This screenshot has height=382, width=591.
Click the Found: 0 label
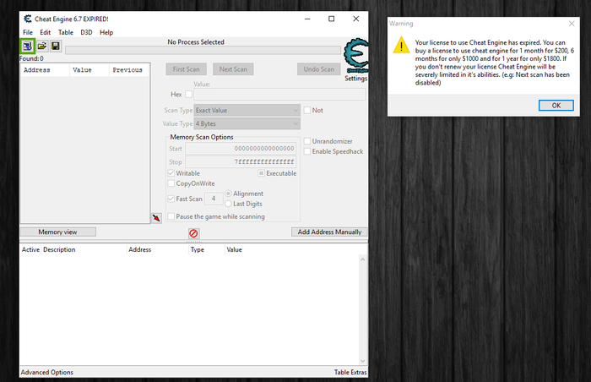[31, 58]
